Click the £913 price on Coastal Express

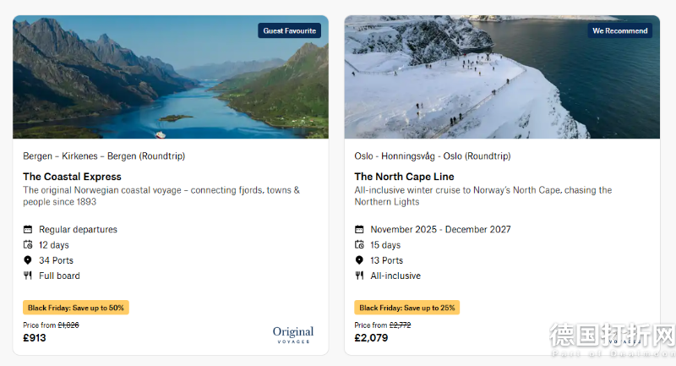(35, 338)
